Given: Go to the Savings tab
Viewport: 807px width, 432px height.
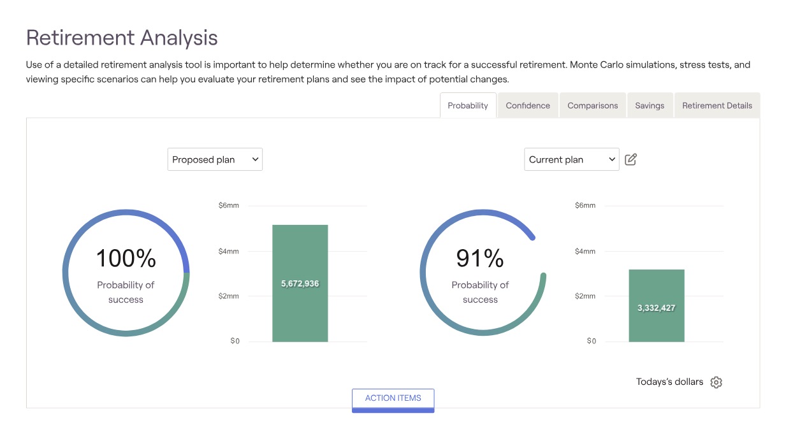Looking at the screenshot, I should point(649,106).
